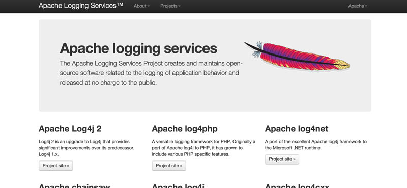
Task: Click the Apache Logging Services brand link
Action: click(81, 6)
